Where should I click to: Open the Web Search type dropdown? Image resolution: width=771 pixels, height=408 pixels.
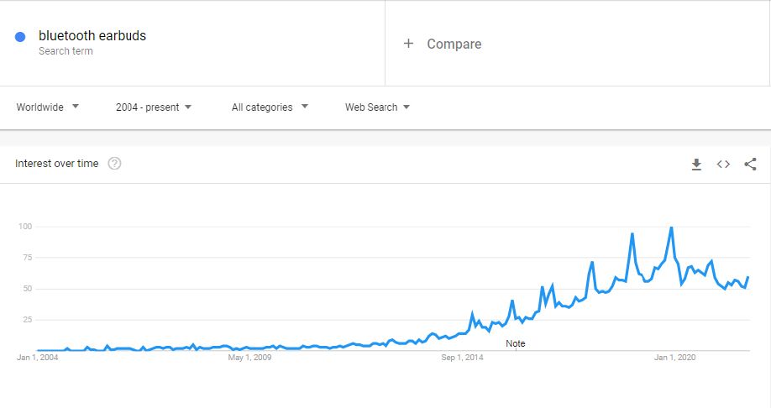pos(377,107)
